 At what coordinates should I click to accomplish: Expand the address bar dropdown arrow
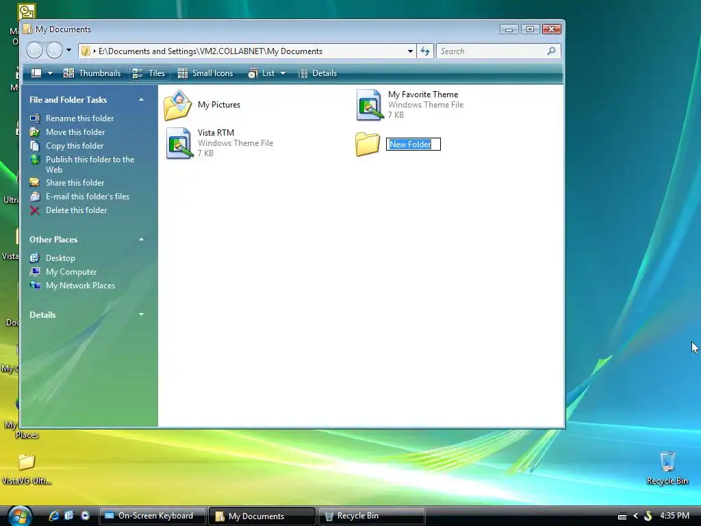click(410, 51)
